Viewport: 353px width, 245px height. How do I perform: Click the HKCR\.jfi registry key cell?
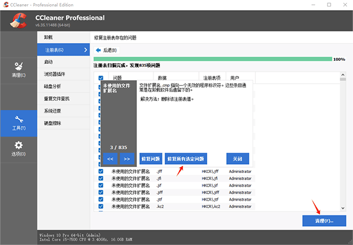210,178
